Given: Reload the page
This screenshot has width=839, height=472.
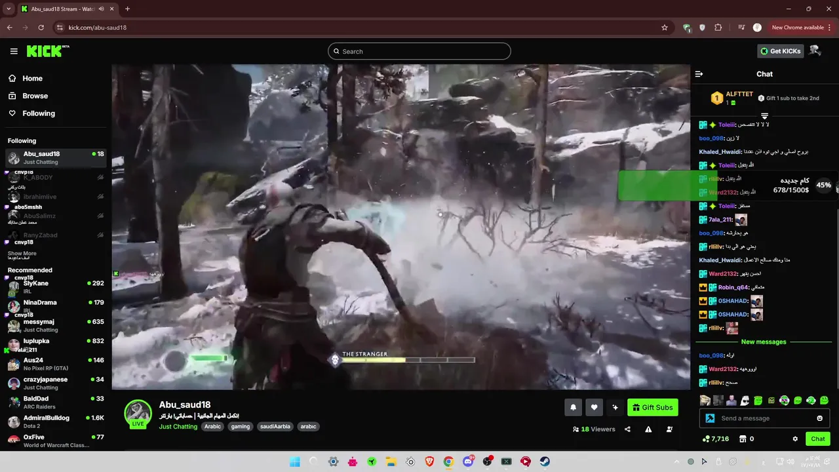Looking at the screenshot, I should [x=41, y=28].
